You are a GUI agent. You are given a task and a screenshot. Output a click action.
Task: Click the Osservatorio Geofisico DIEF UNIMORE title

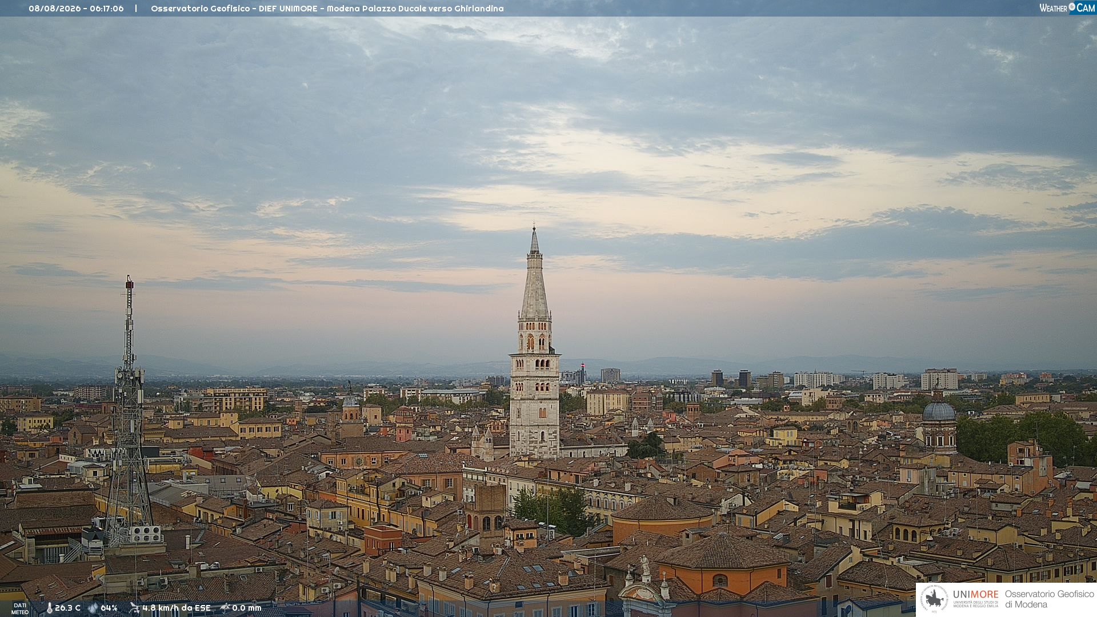(x=327, y=9)
